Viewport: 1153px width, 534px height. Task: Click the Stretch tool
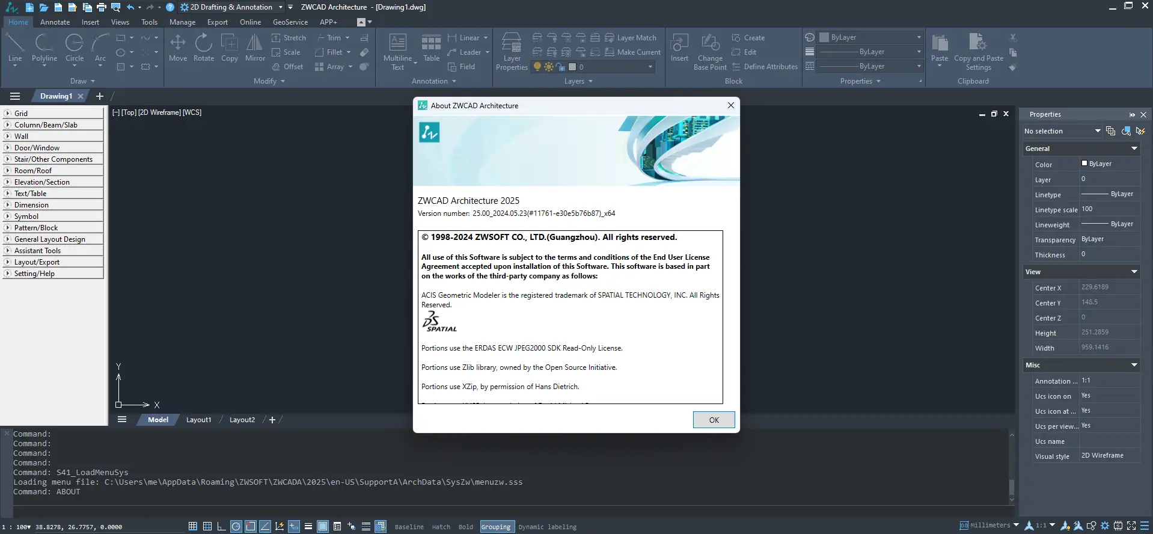tap(289, 38)
